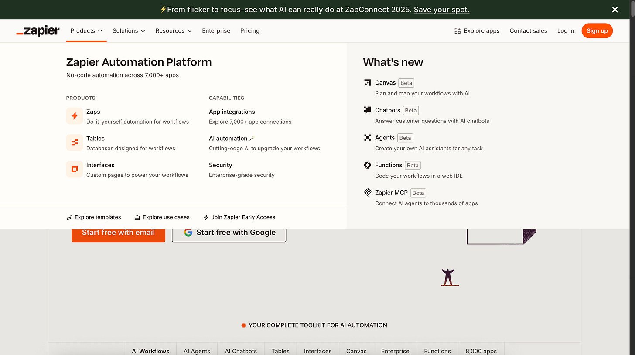Image resolution: width=635 pixels, height=355 pixels.
Task: Click the AI automation magic wand icon
Action: click(252, 138)
